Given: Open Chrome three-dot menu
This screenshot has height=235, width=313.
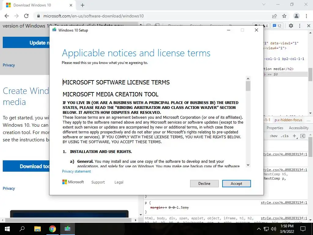Looking at the screenshot, I should (x=306, y=16).
